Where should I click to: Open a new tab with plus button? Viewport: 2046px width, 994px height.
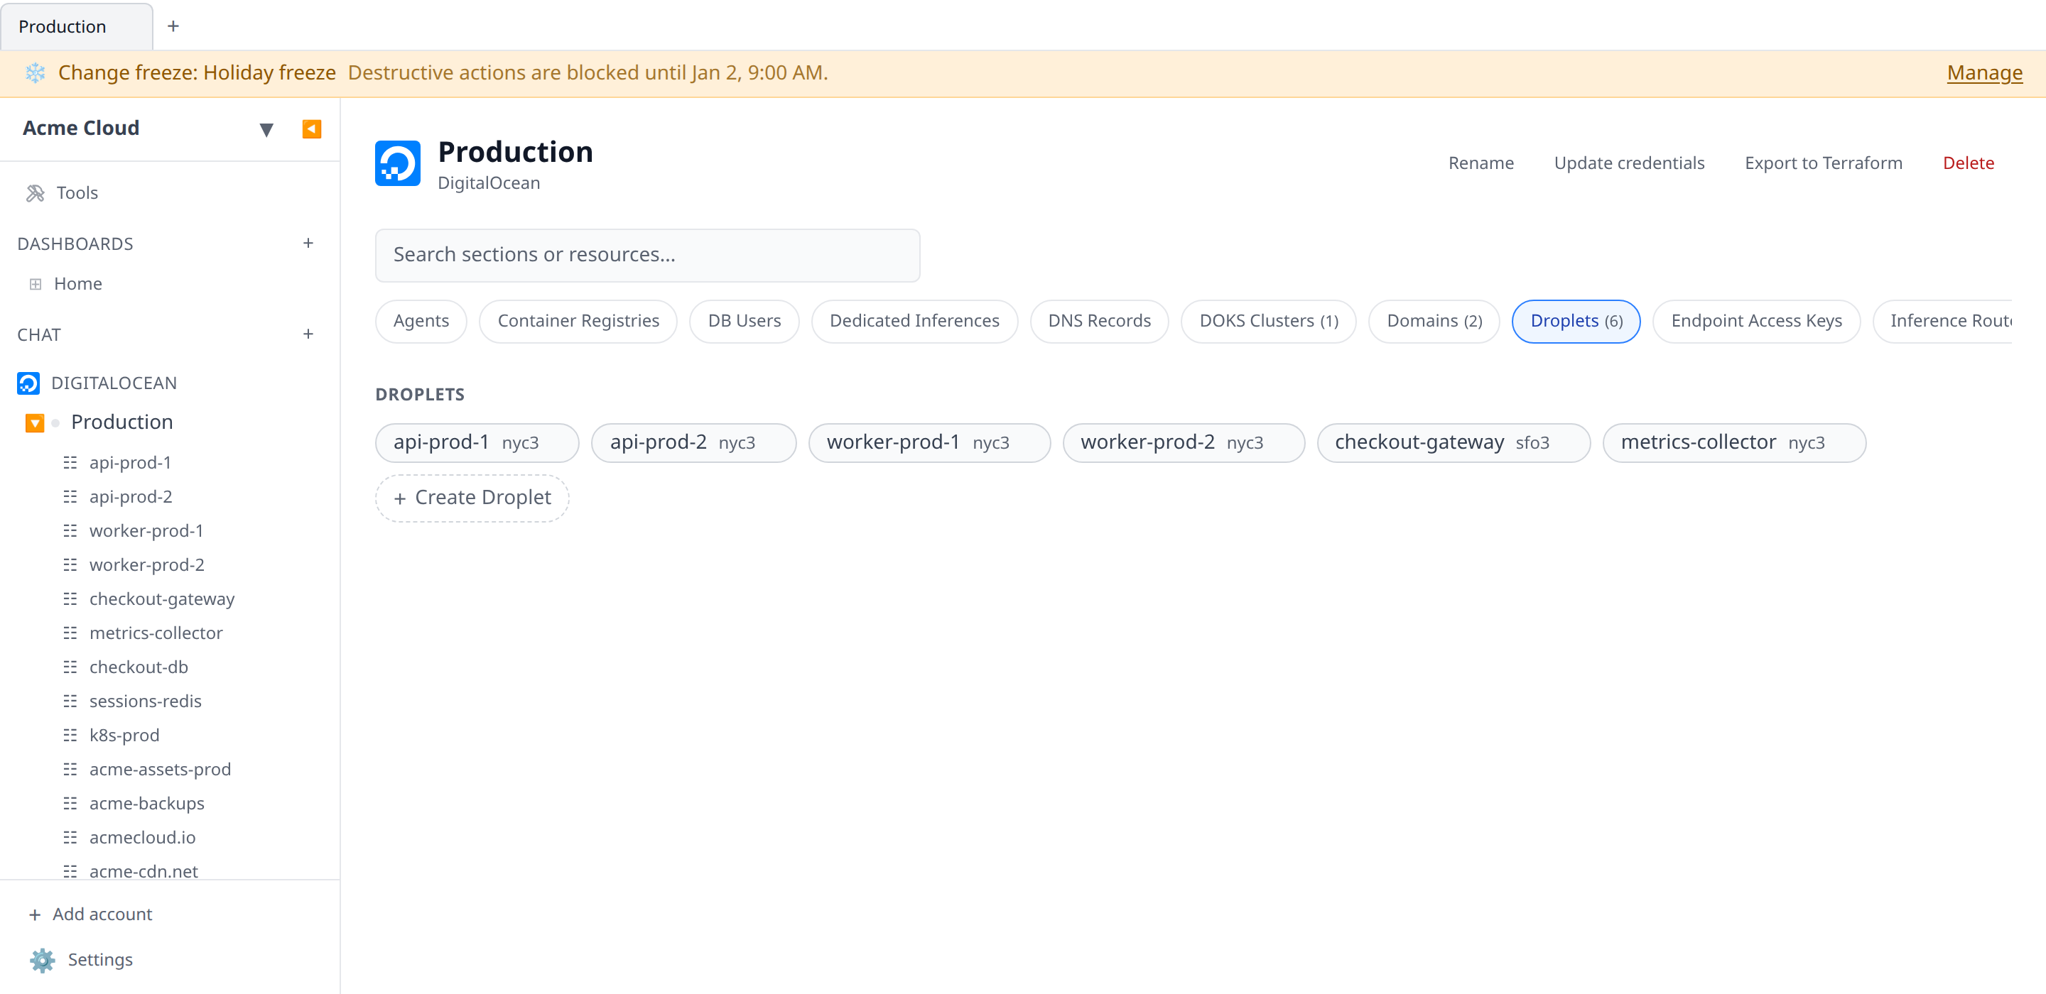click(173, 26)
